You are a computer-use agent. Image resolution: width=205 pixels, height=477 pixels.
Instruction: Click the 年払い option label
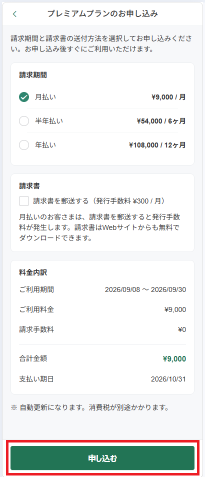click(x=45, y=145)
